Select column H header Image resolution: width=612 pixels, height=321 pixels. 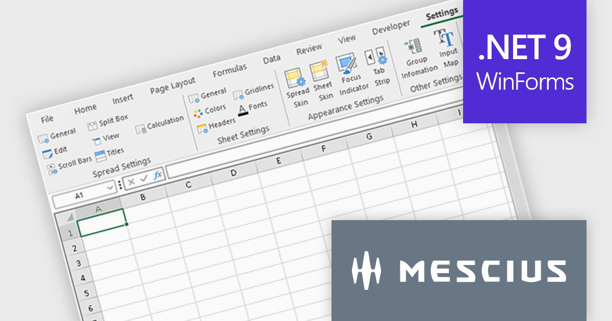tap(414, 124)
